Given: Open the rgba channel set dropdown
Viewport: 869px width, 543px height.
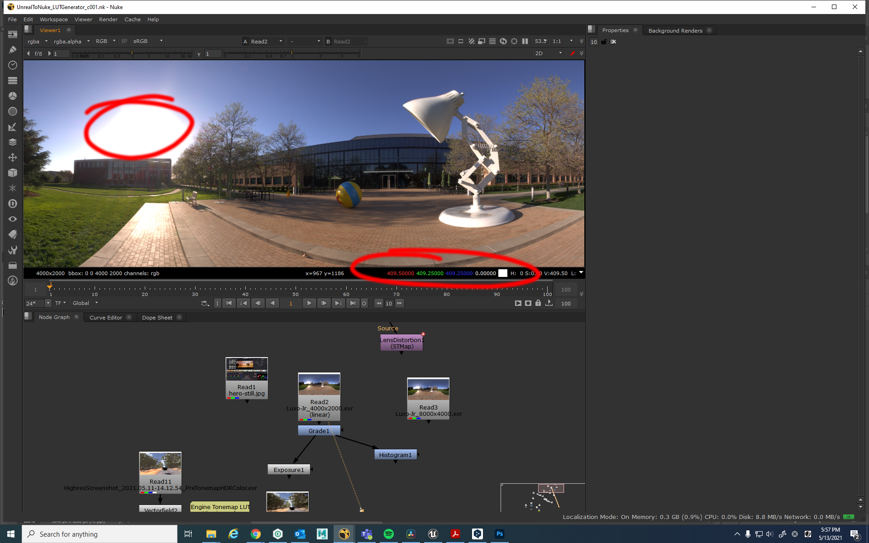Looking at the screenshot, I should click(x=37, y=41).
